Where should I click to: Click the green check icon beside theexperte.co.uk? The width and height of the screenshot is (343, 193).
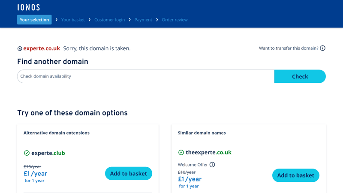point(181,152)
